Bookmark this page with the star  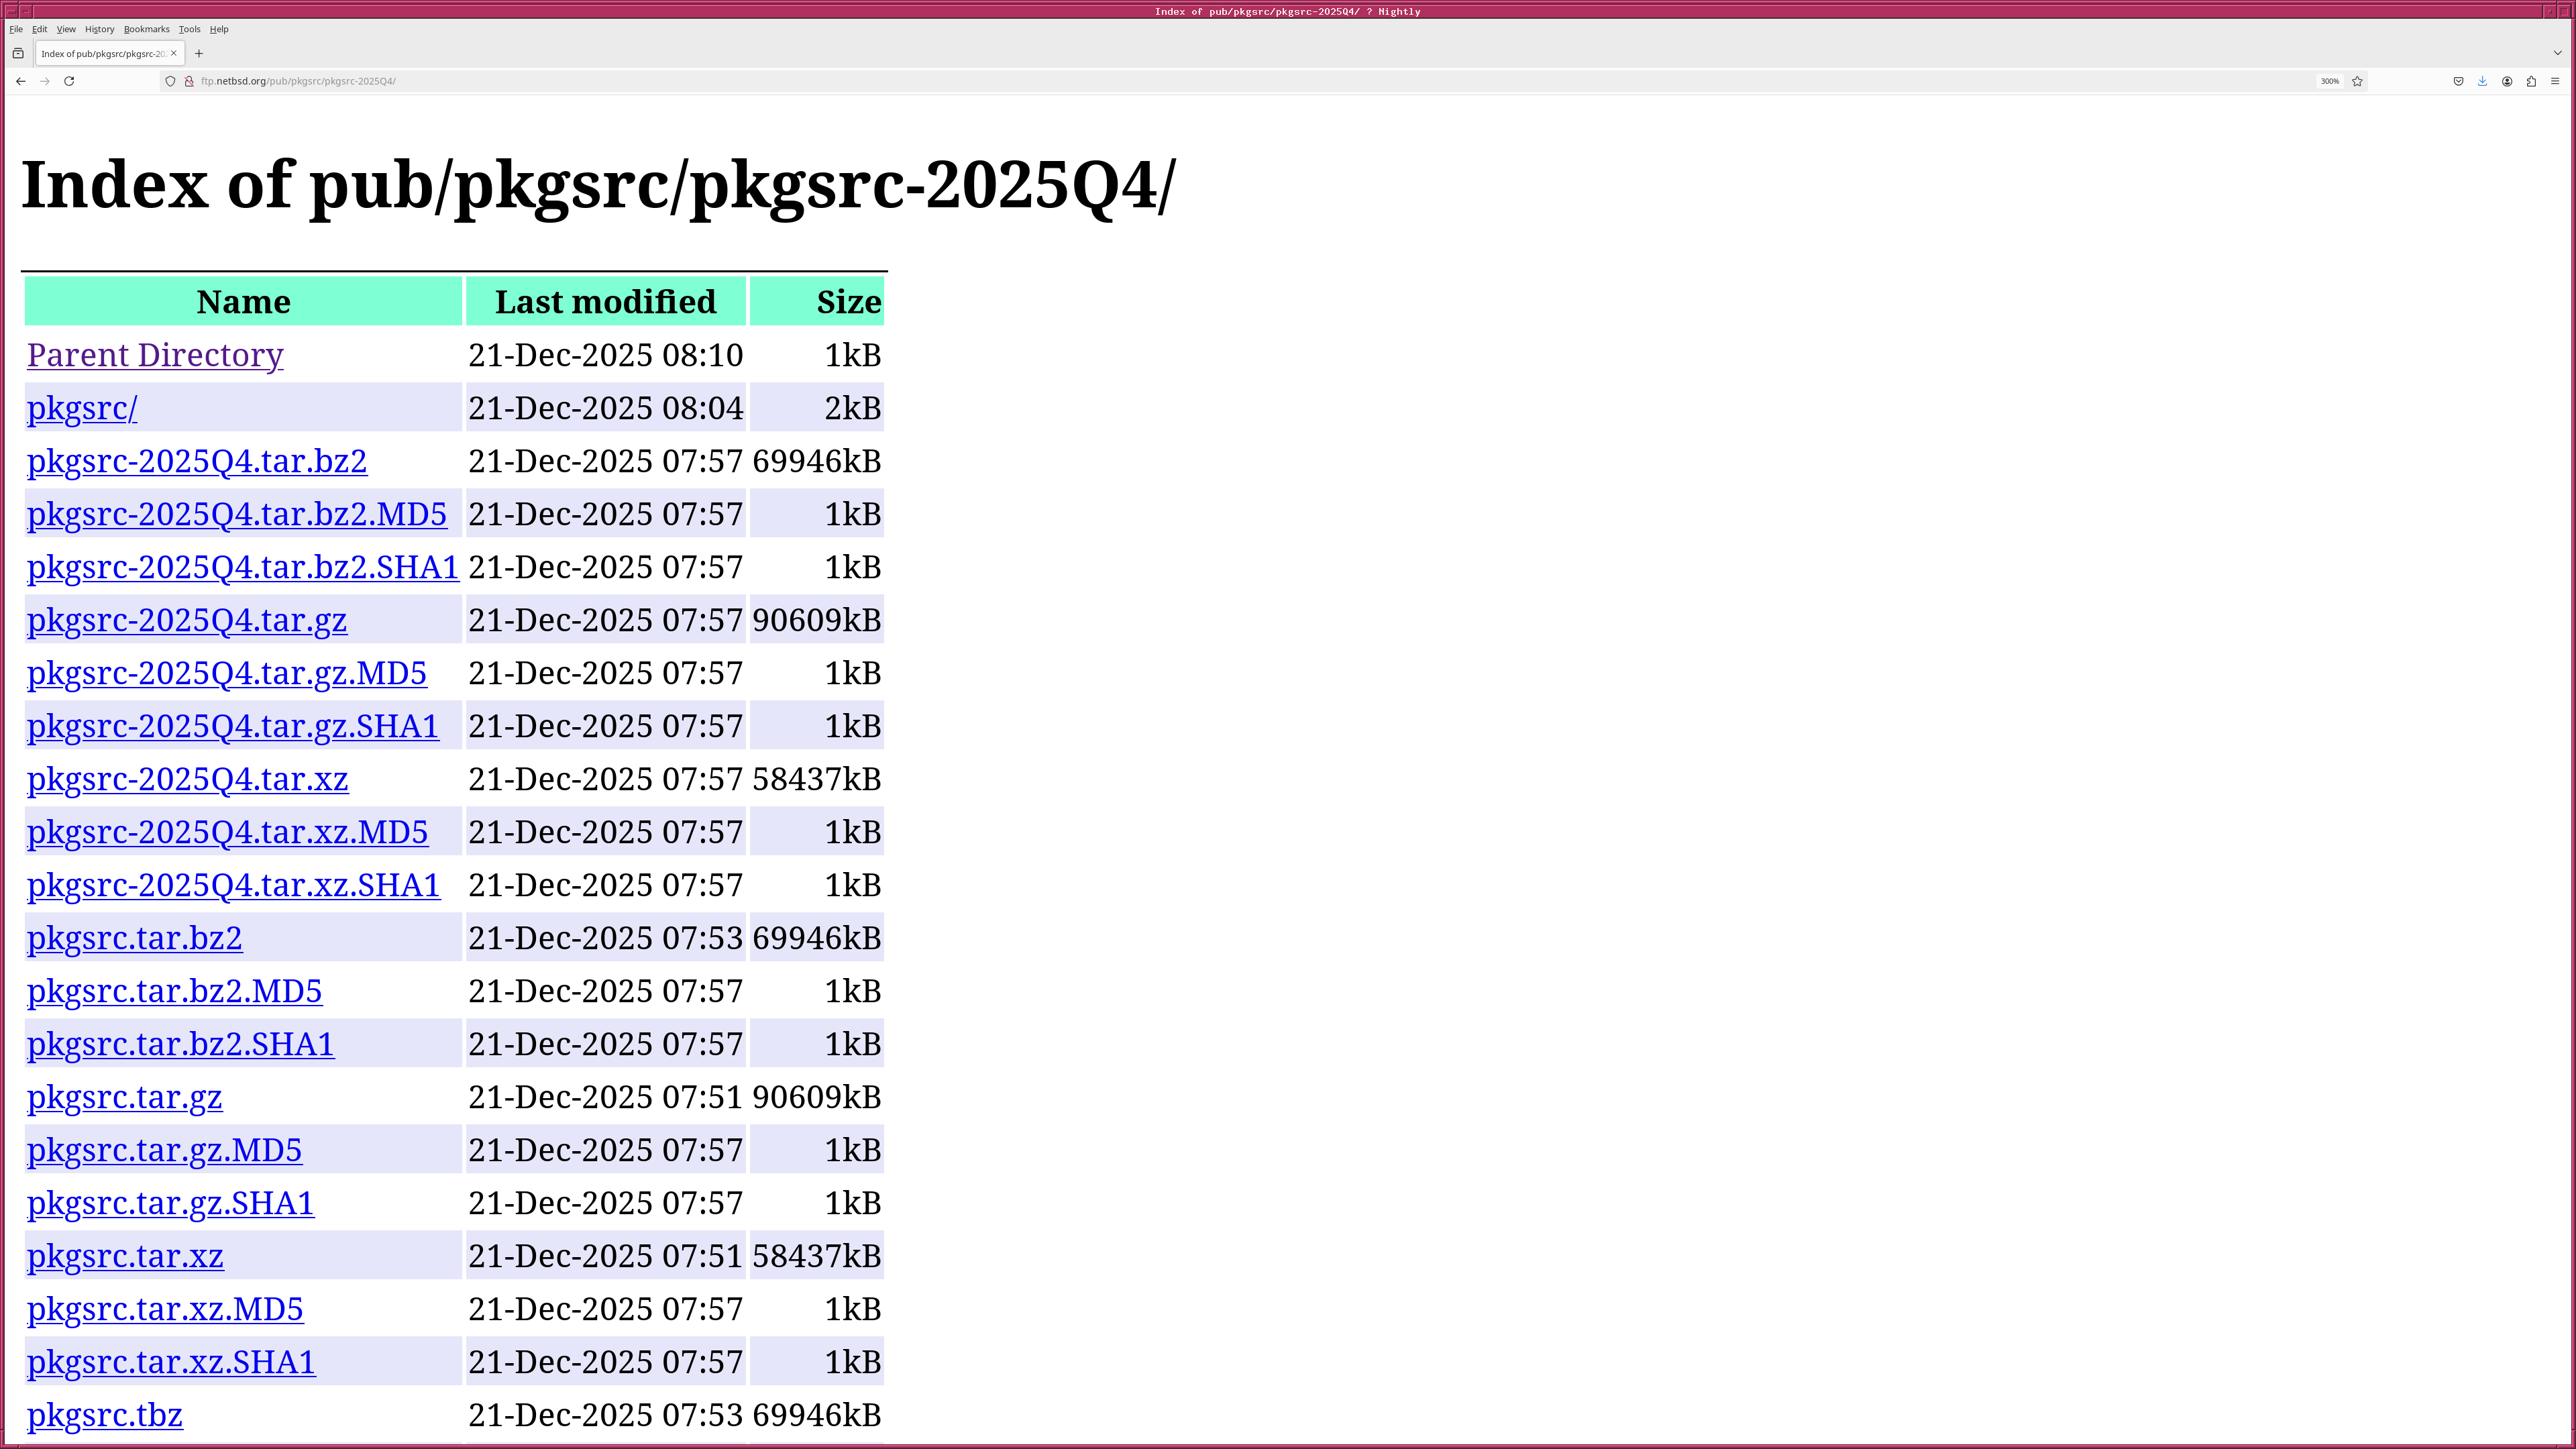[2357, 81]
